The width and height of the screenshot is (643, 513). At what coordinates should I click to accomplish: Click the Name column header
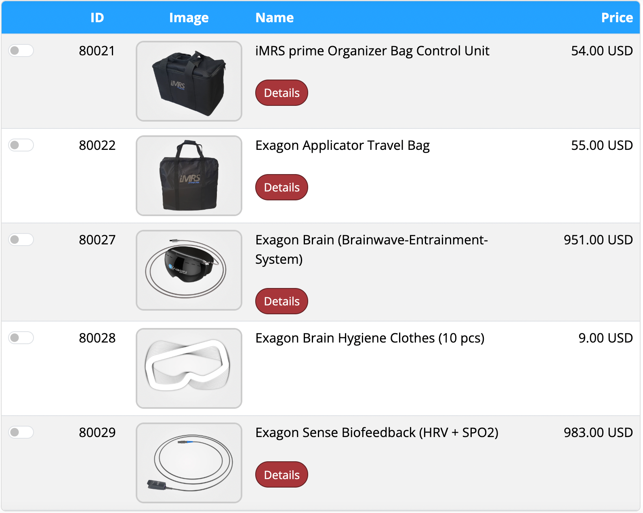click(x=275, y=17)
